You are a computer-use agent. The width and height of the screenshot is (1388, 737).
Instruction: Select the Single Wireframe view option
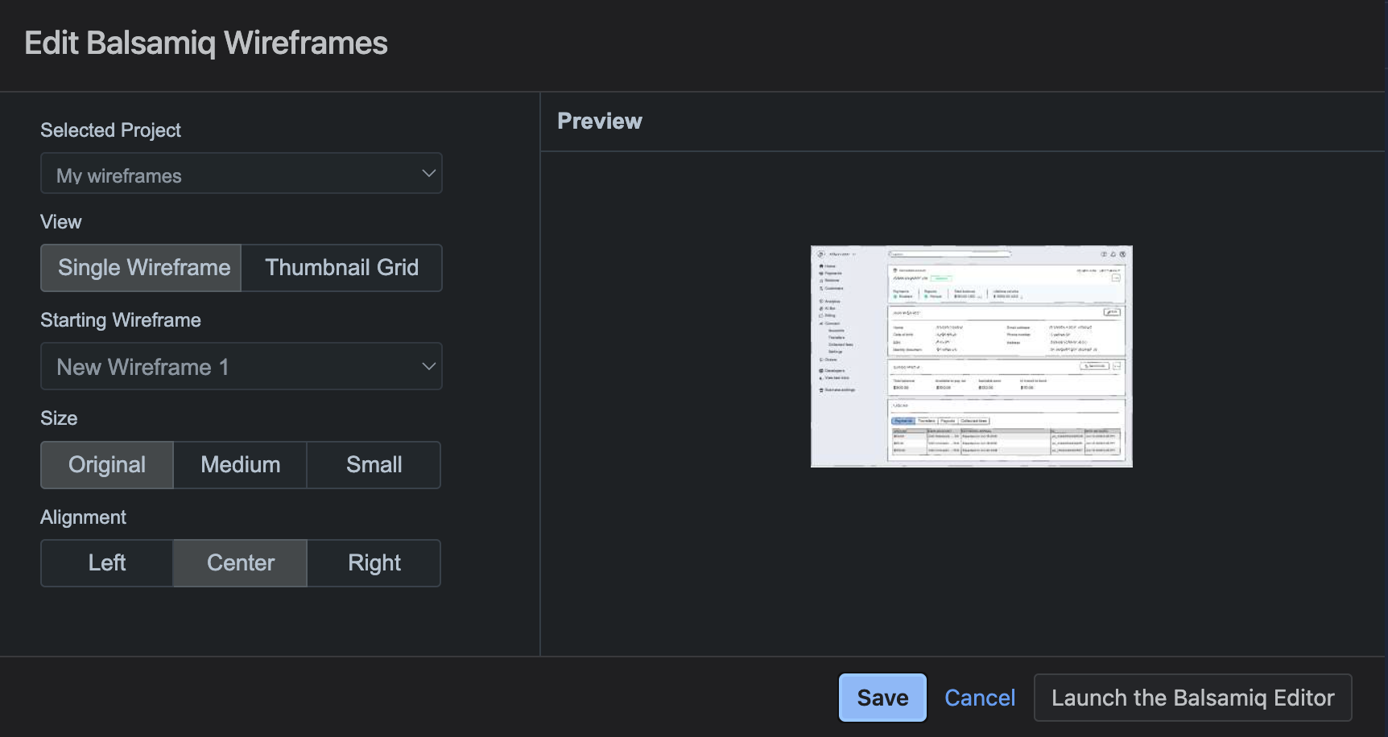coord(142,268)
